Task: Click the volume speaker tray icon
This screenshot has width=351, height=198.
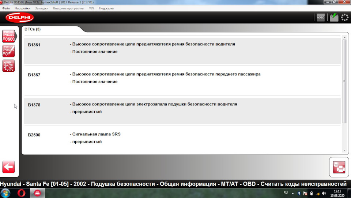Action: click(324, 193)
